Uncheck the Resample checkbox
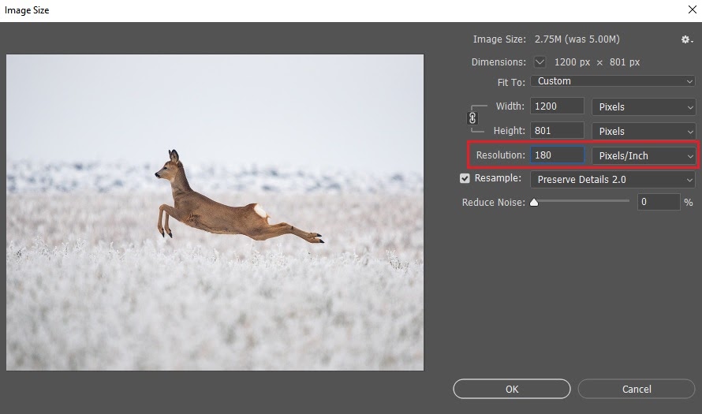The image size is (702, 414). coord(465,178)
